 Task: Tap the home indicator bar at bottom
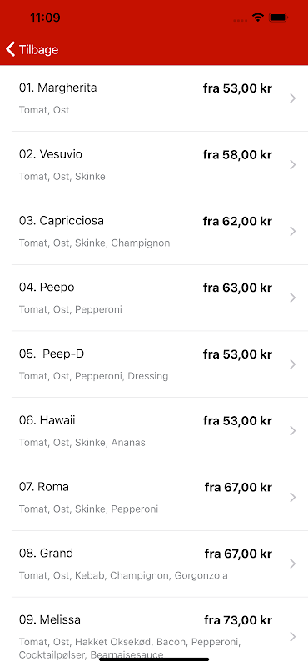click(154, 659)
